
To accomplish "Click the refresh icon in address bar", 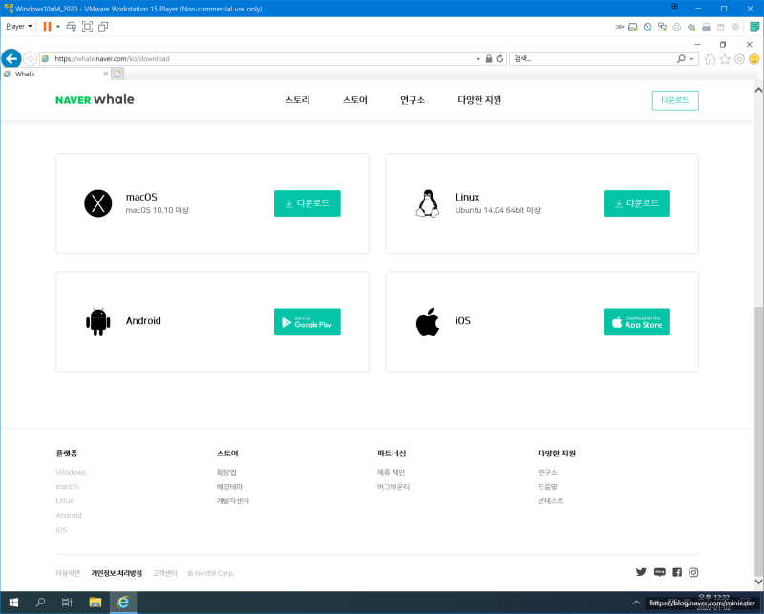I will (499, 59).
